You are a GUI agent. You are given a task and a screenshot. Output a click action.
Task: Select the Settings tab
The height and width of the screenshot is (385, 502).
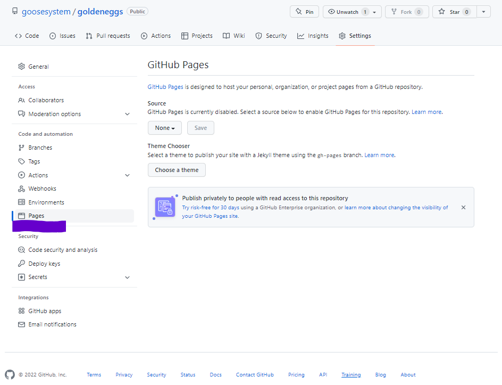click(x=355, y=36)
